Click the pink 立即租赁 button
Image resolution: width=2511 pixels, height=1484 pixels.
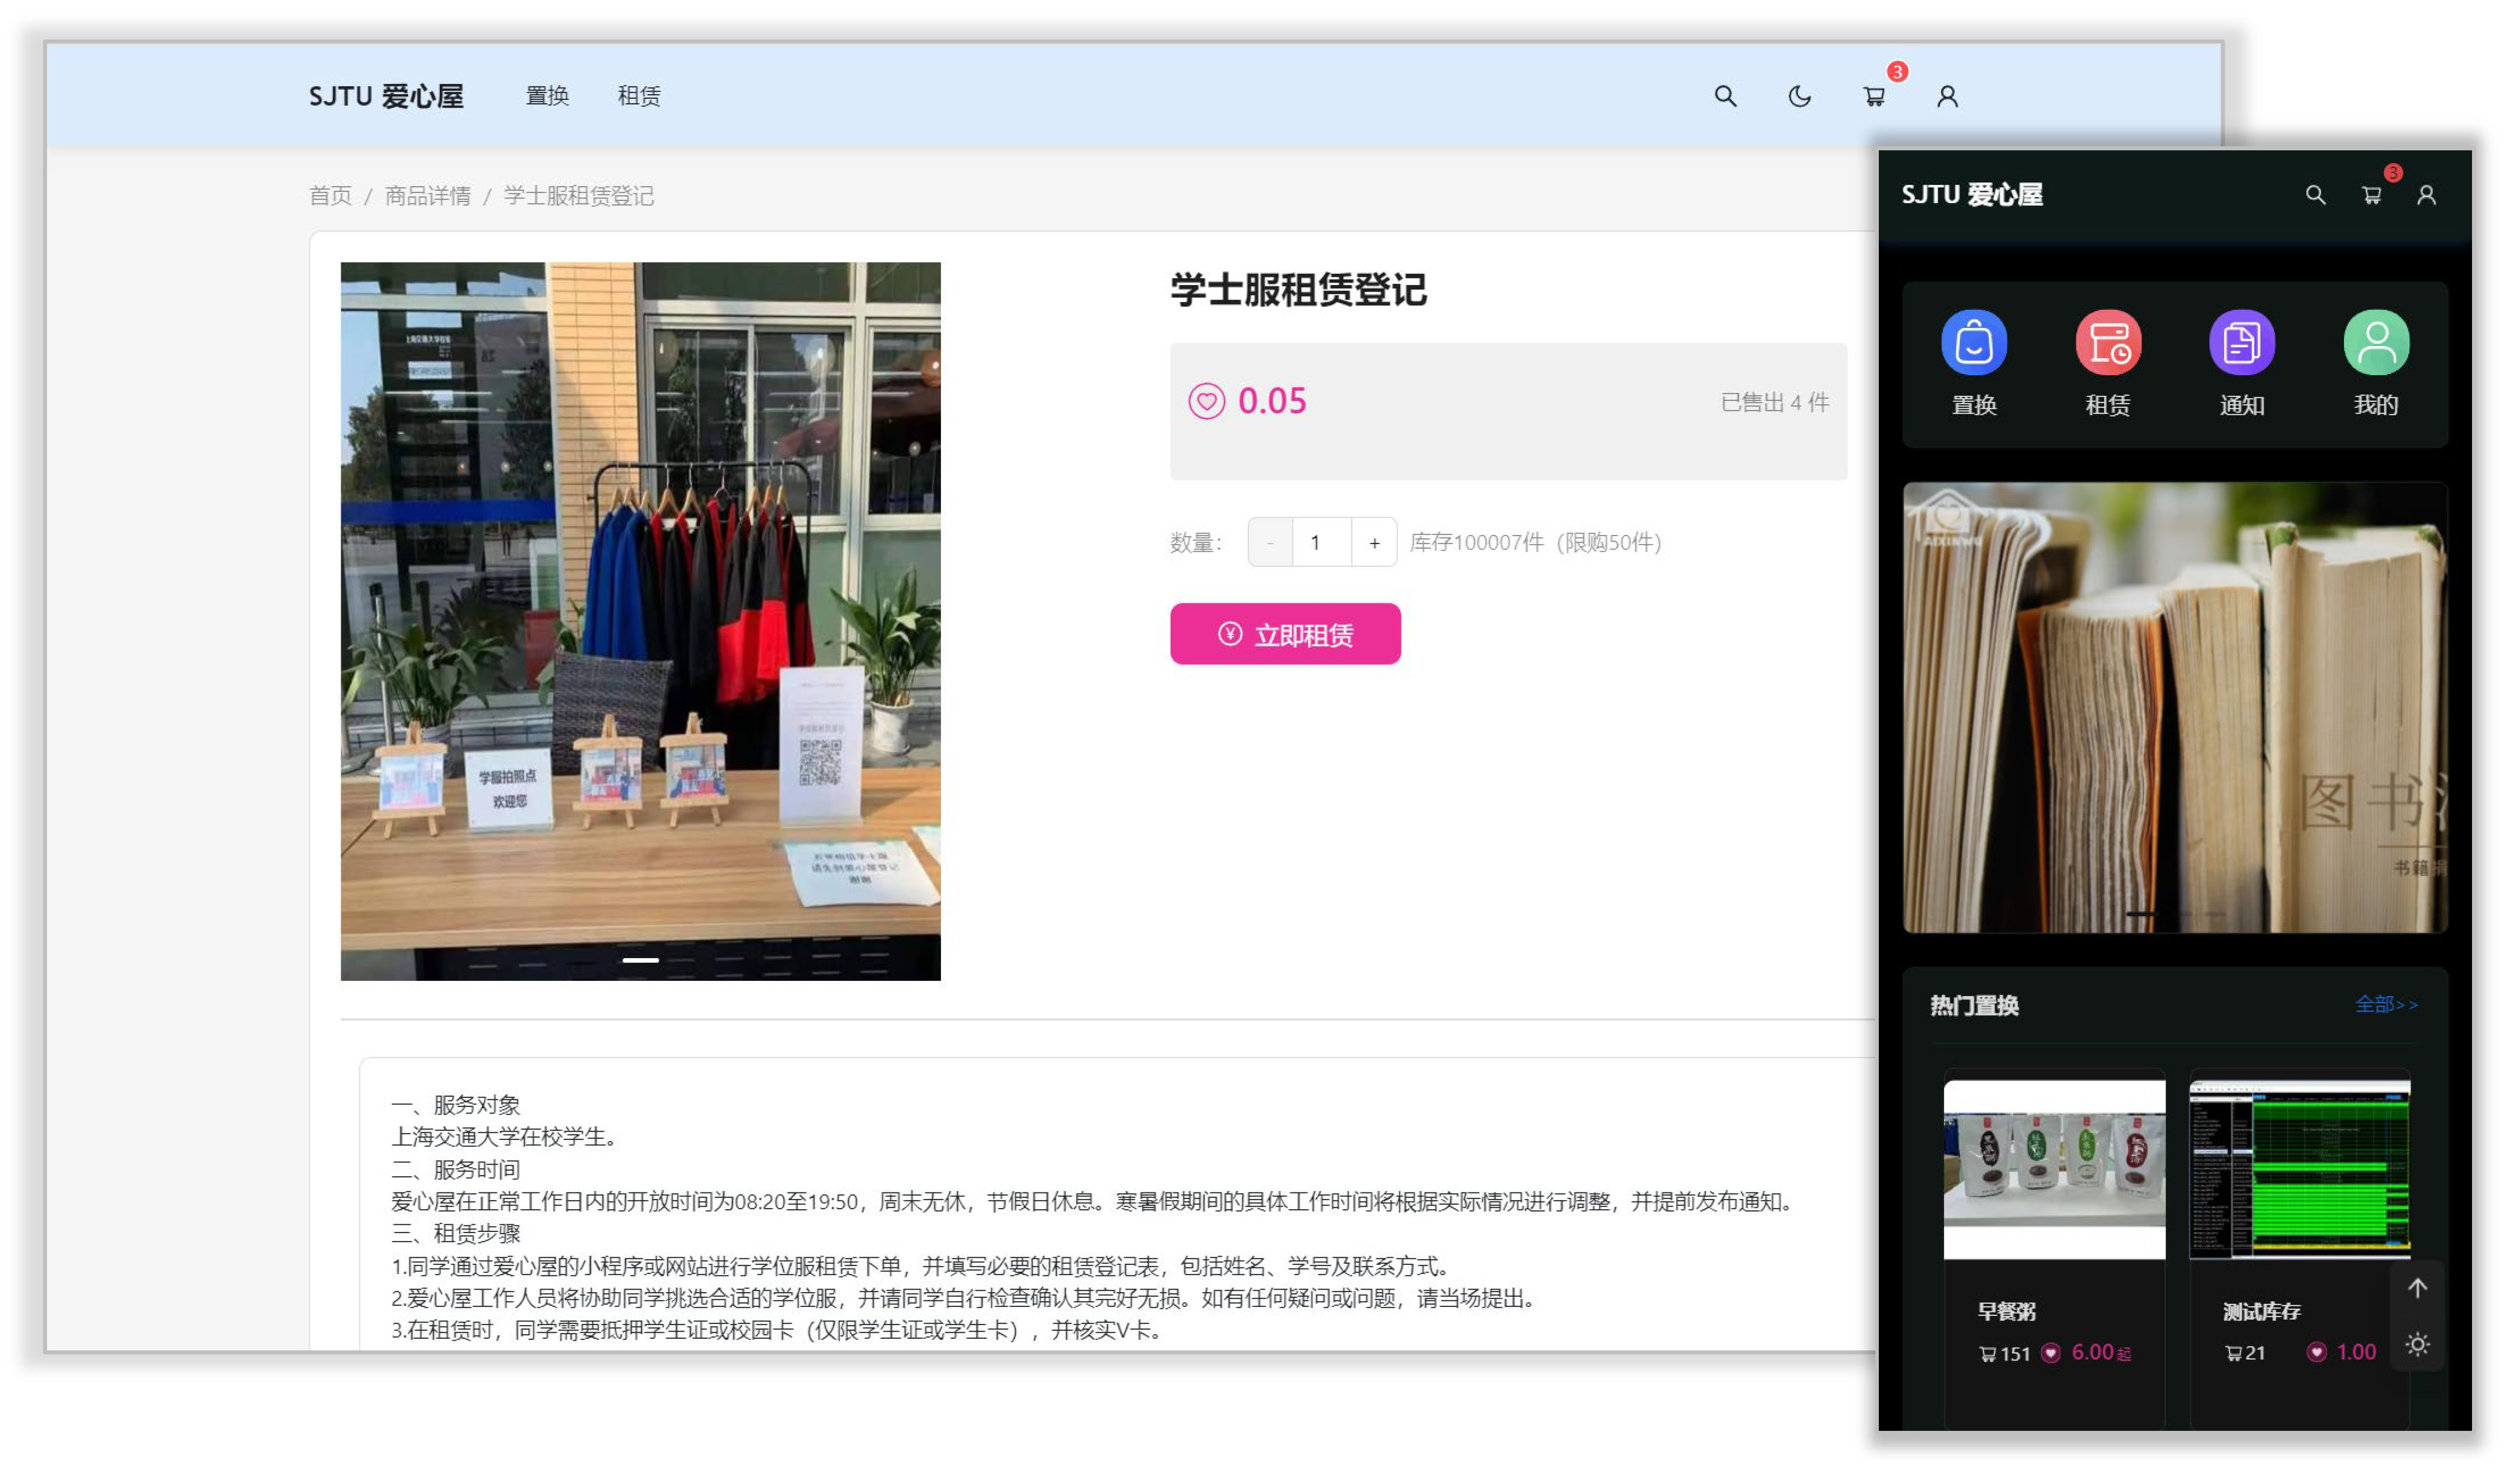tap(1285, 634)
